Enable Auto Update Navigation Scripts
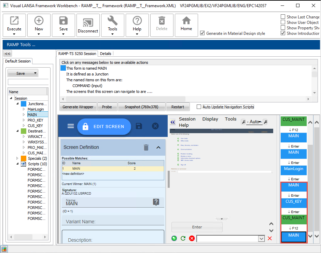 (199, 107)
